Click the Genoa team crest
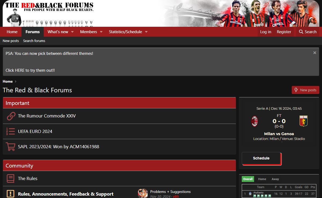322x198 pixels. click(303, 121)
